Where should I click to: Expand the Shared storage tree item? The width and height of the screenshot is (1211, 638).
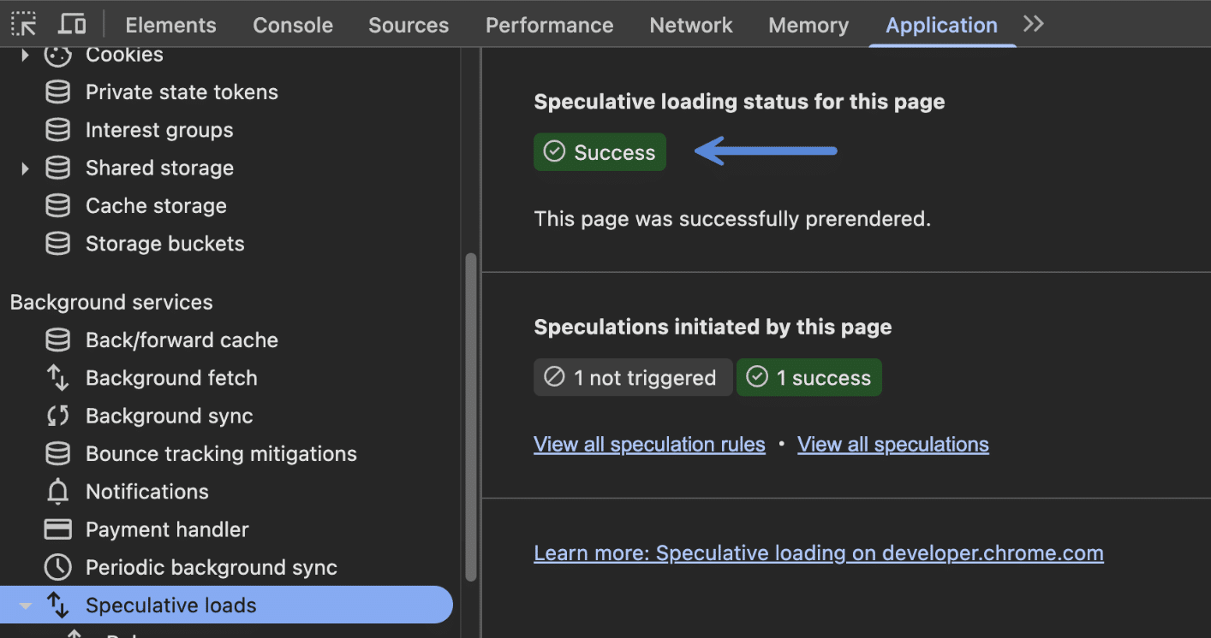coord(24,168)
